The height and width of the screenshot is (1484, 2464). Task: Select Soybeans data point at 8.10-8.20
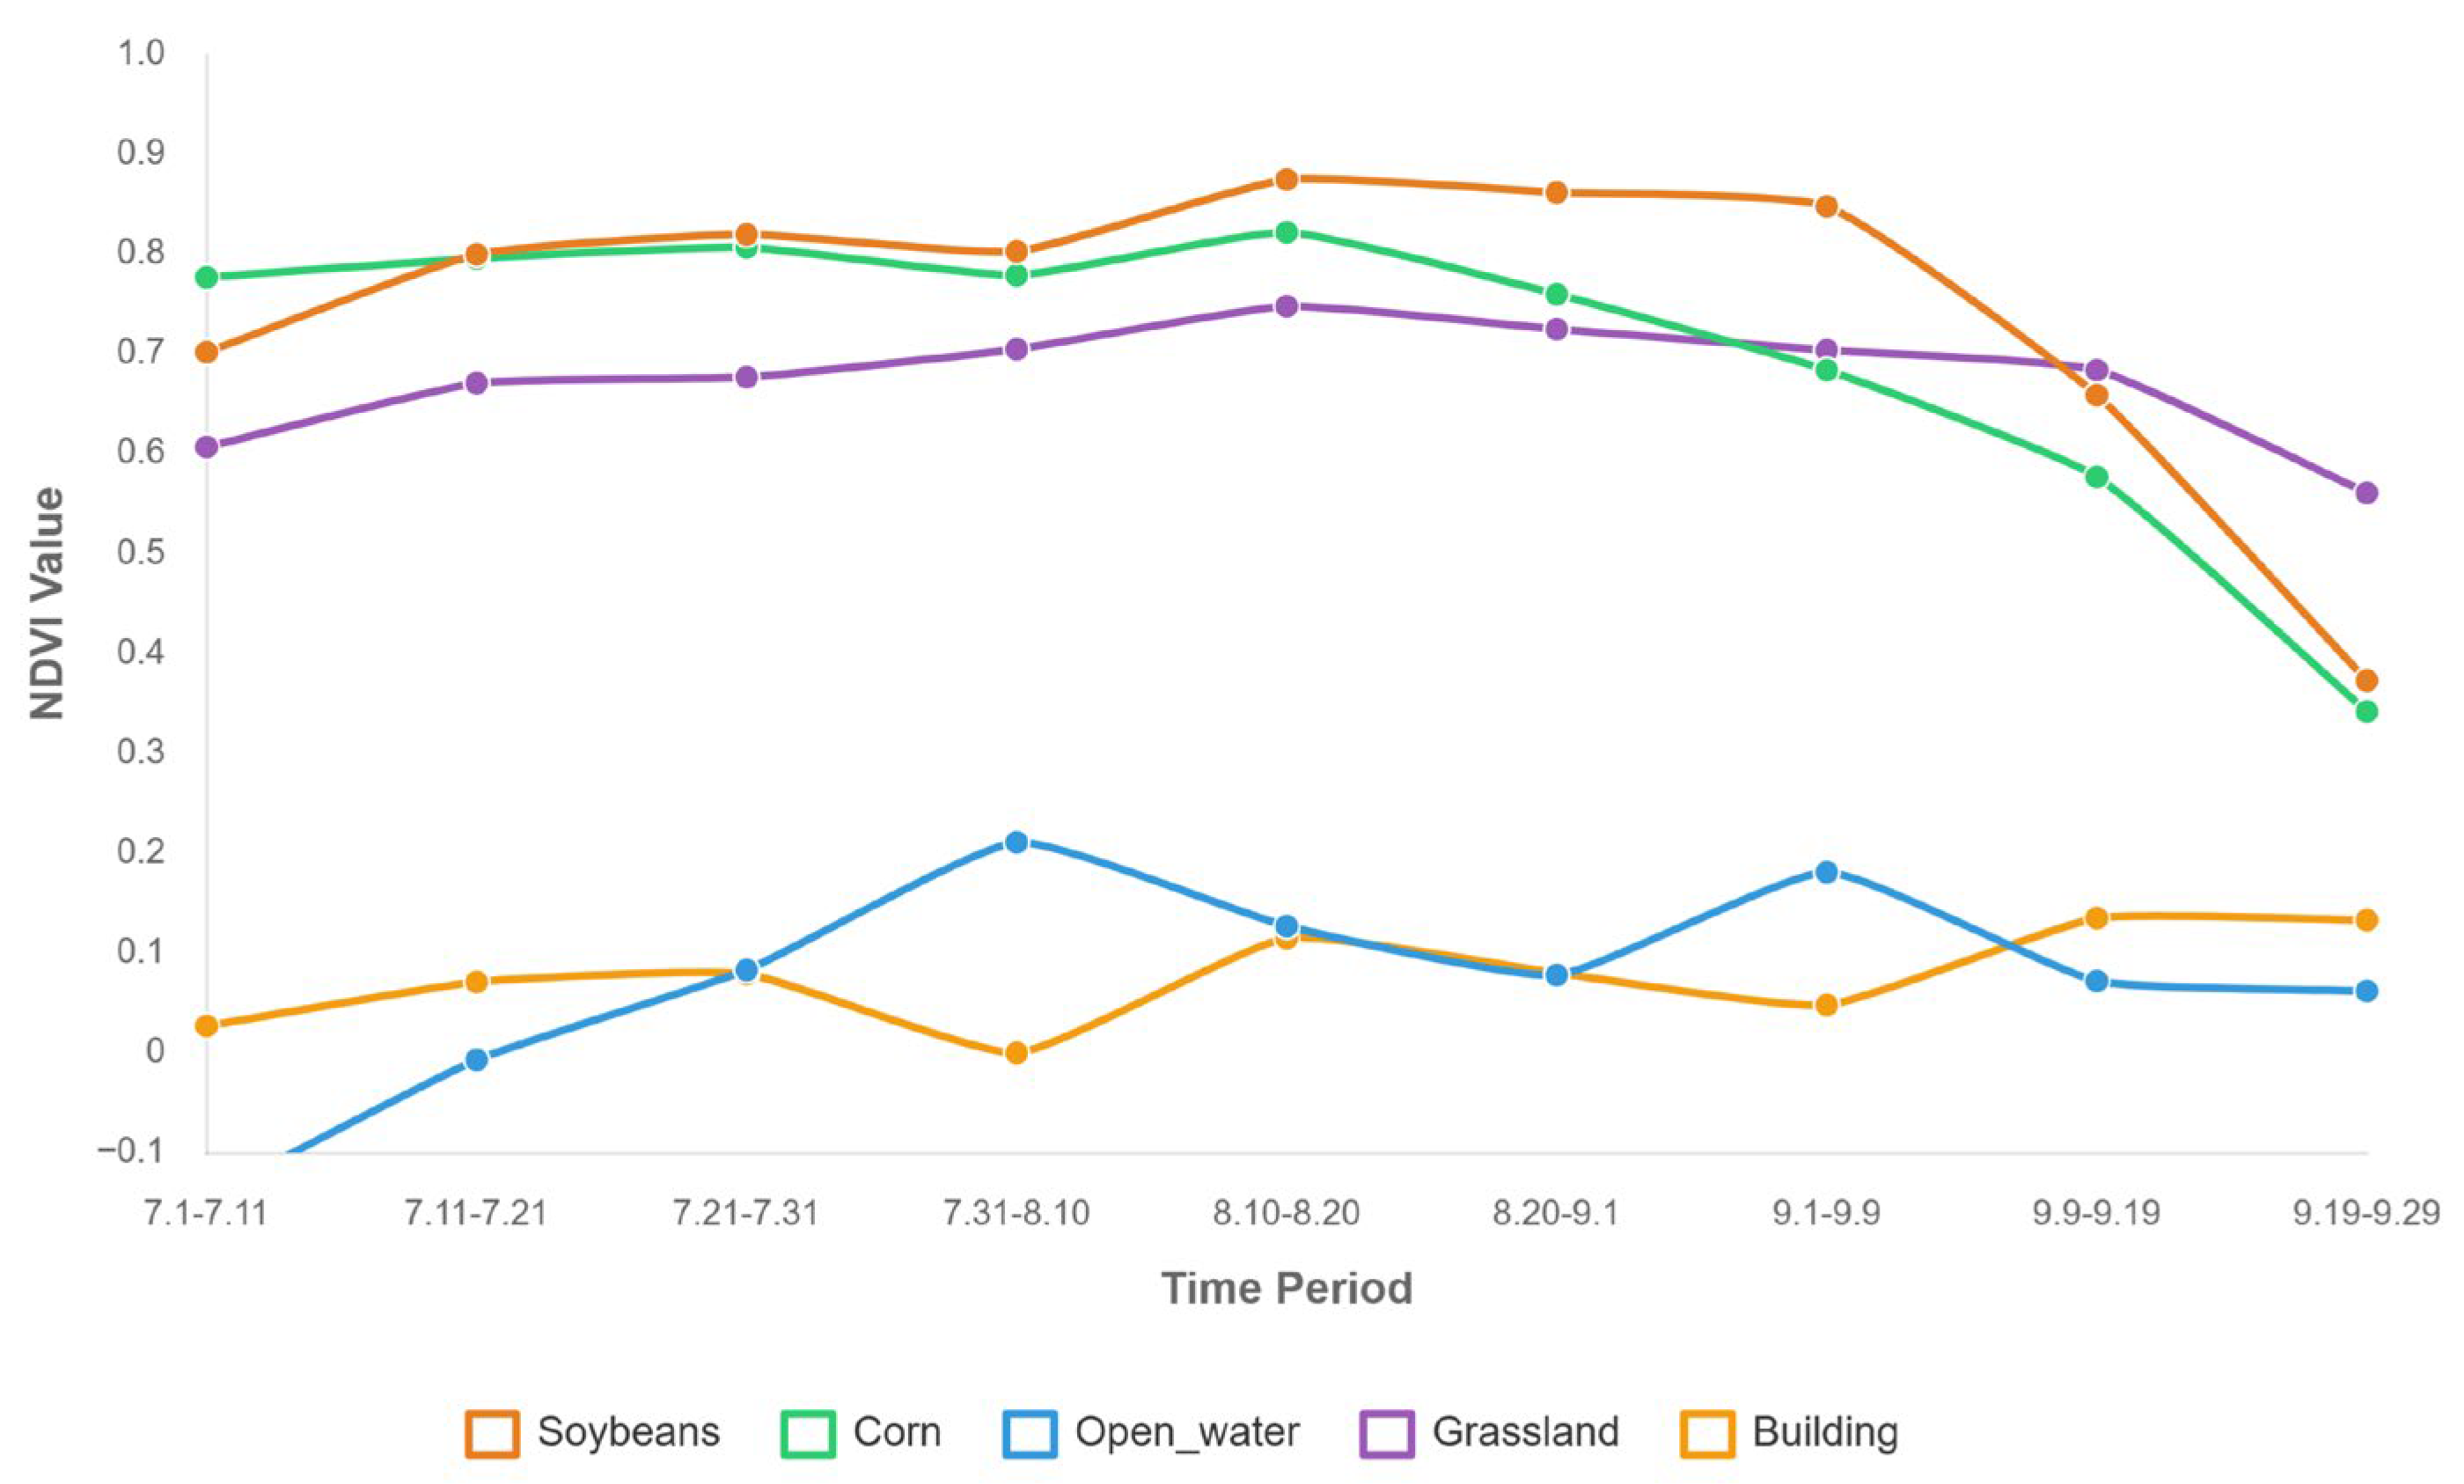point(1287,180)
